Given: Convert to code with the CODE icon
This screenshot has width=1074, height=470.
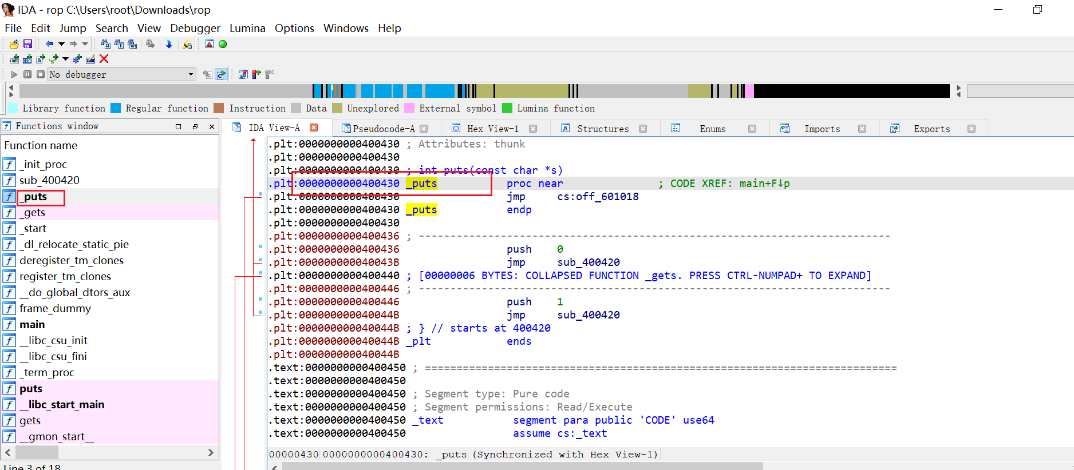Looking at the screenshot, I should click(14, 59).
